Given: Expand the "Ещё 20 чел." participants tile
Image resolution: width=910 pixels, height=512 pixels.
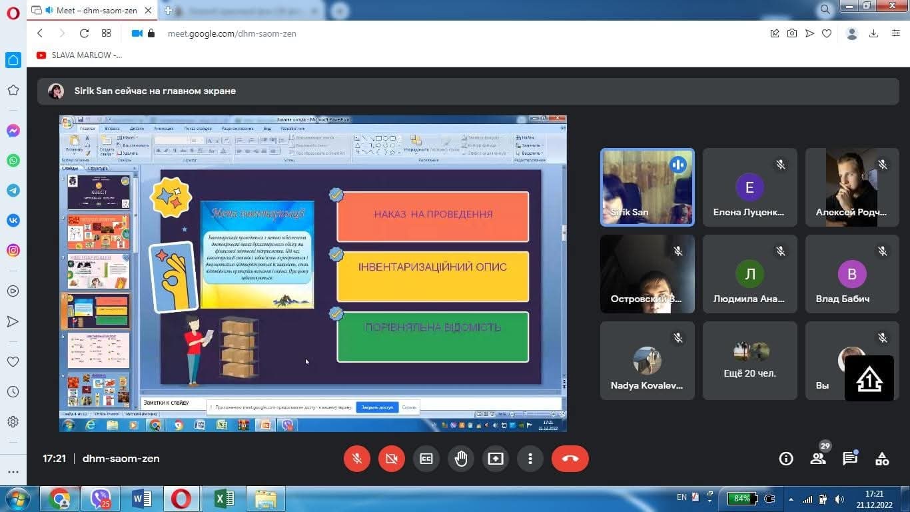Looking at the screenshot, I should (749, 361).
